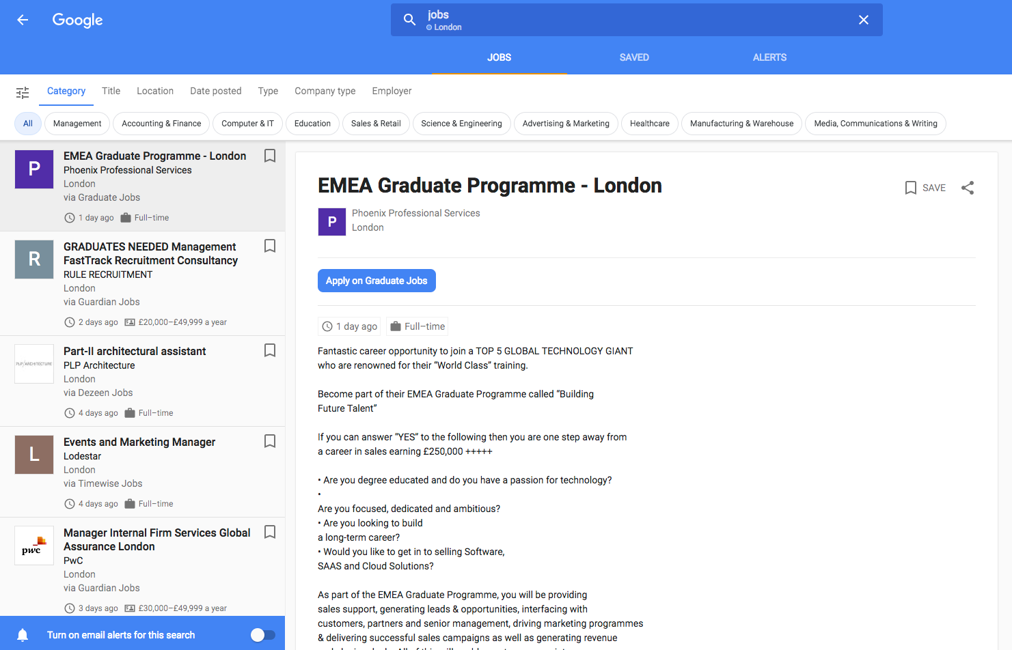Image resolution: width=1012 pixels, height=650 pixels.
Task: Switch to the JOBS tab
Action: tap(499, 57)
